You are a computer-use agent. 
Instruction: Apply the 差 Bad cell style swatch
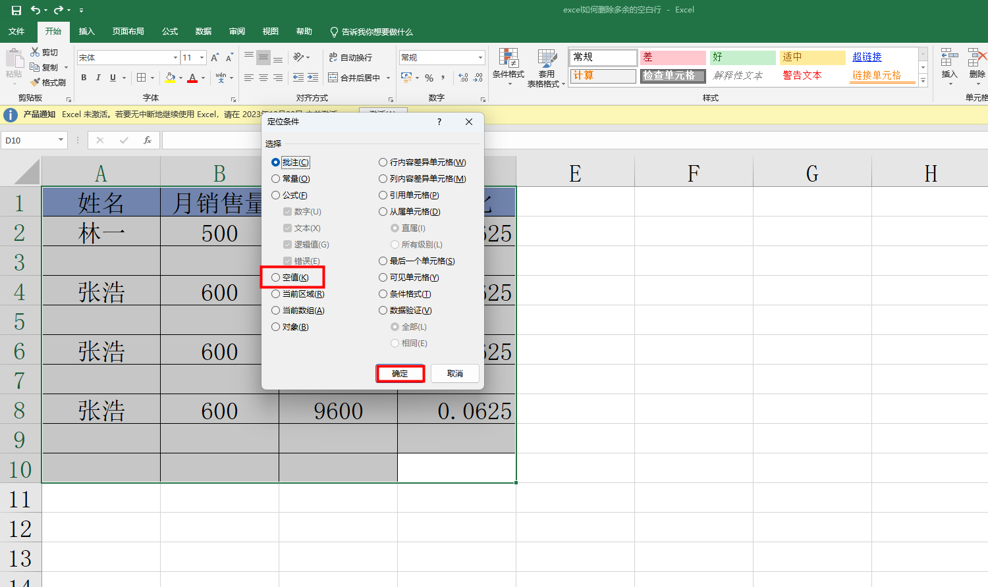click(672, 57)
